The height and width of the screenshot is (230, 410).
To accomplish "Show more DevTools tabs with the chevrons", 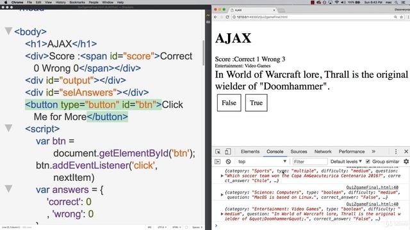I will click(x=373, y=151).
